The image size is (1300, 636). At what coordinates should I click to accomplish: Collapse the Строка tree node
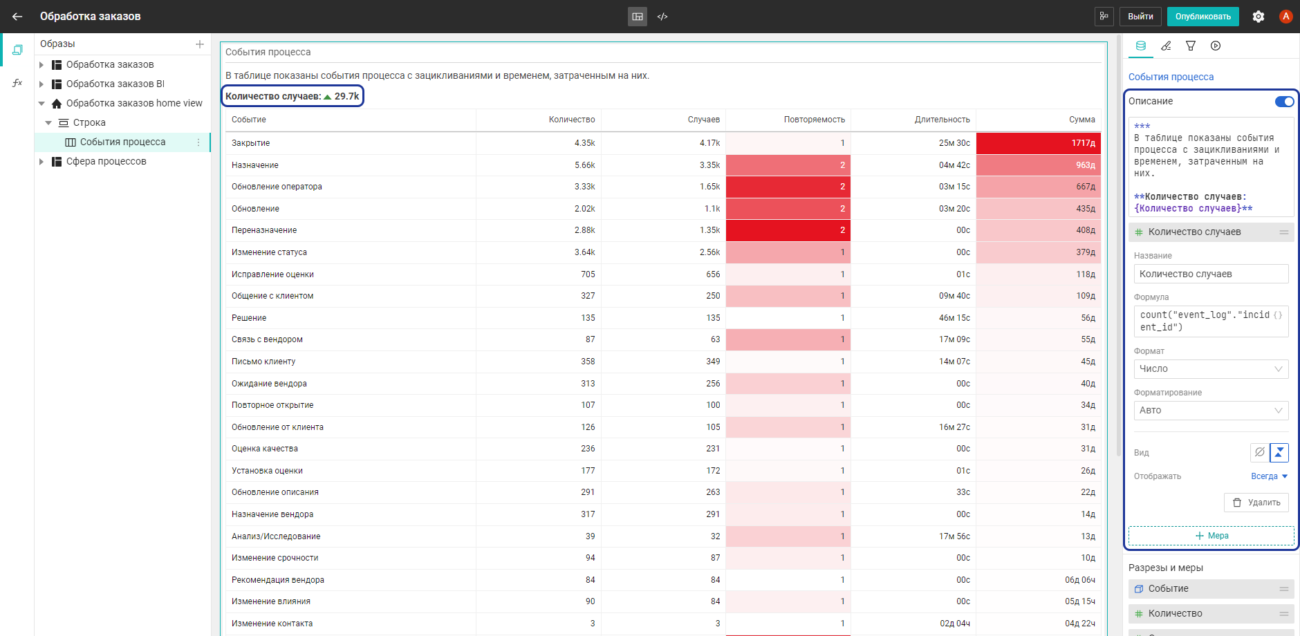point(48,123)
